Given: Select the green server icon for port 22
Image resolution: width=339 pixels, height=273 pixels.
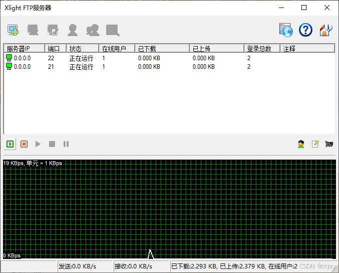Looking at the screenshot, I should (9, 58).
